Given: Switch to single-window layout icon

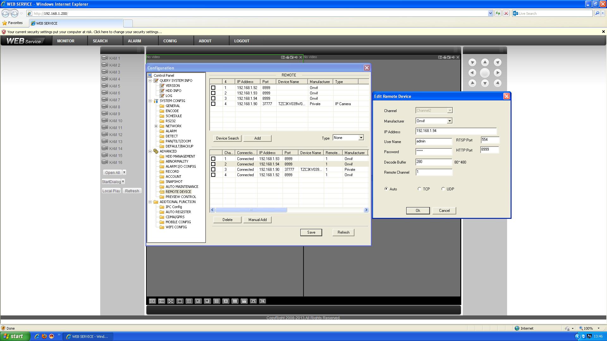Looking at the screenshot, I should point(180,301).
